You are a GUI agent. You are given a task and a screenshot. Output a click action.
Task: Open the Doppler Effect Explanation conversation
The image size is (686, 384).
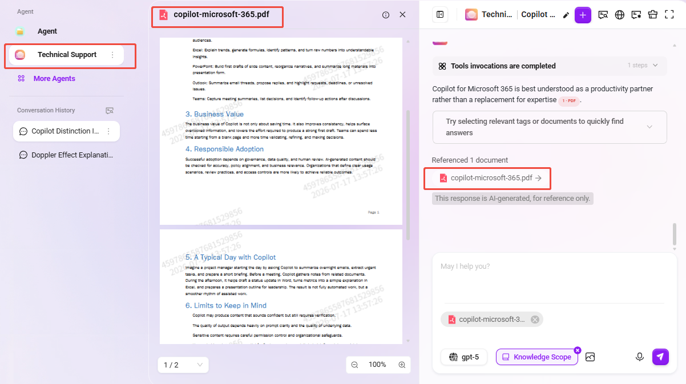click(66, 155)
